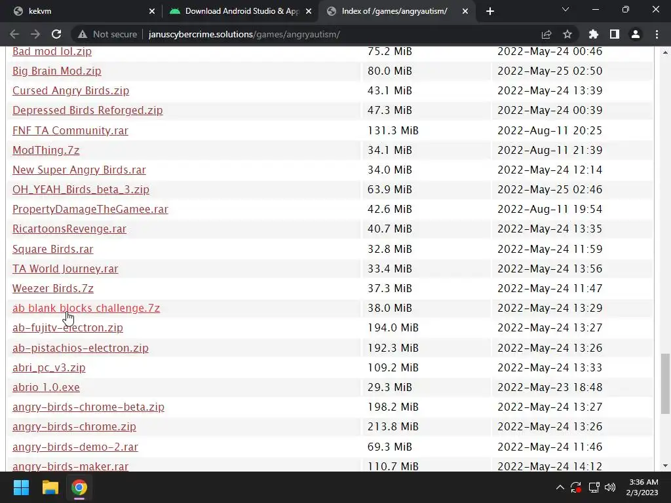Go forward to the next page
The width and height of the screenshot is (671, 503).
pyautogui.click(x=35, y=34)
